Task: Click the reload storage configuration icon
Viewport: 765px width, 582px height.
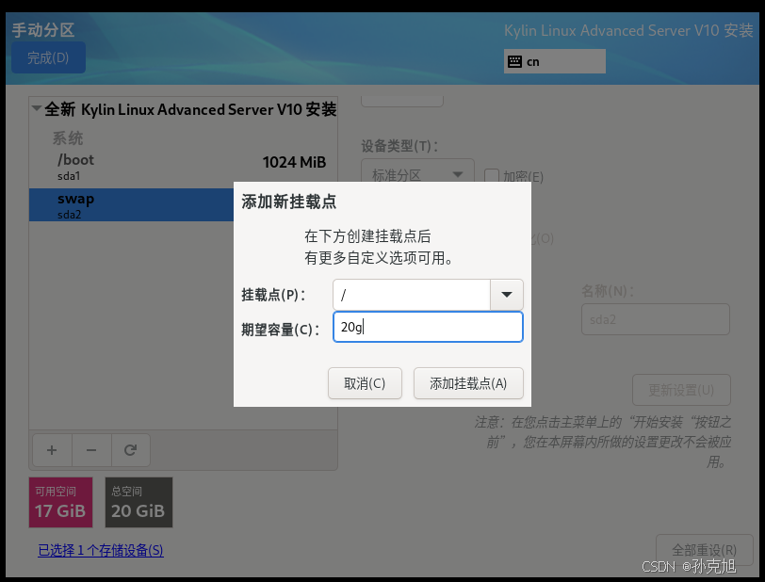Action: click(x=130, y=450)
